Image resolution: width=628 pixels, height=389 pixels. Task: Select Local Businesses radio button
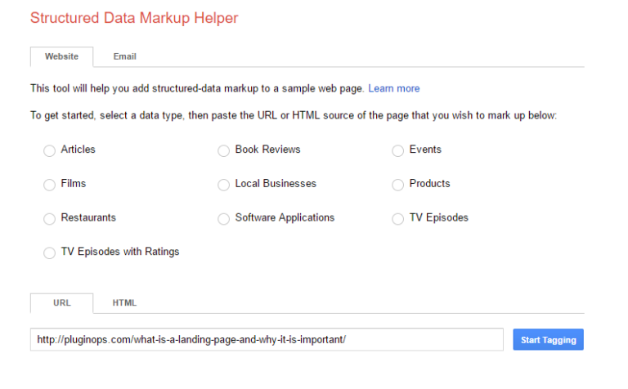click(223, 185)
